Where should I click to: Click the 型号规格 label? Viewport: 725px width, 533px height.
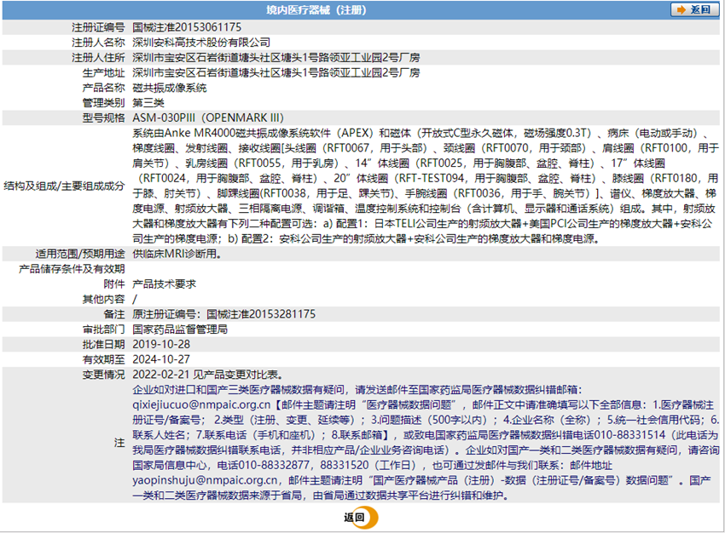(x=103, y=117)
